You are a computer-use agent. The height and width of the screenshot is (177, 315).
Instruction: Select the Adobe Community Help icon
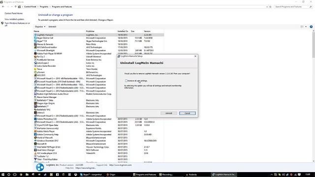click(35, 134)
